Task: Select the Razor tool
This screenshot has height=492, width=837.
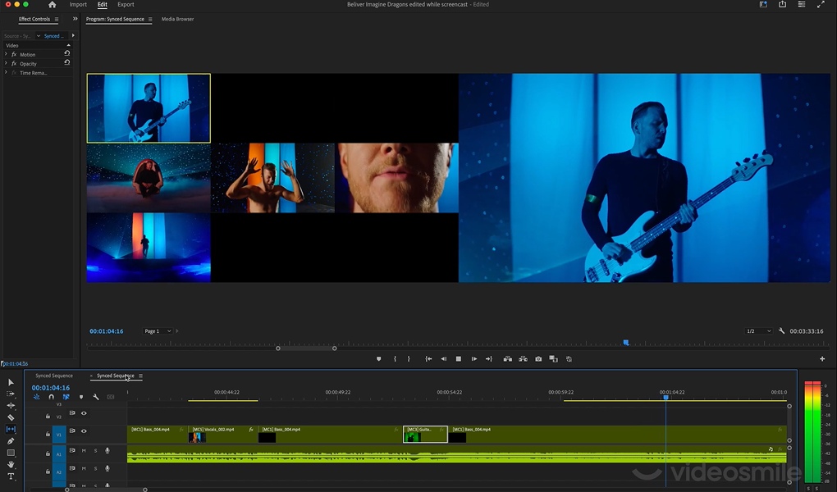Action: [x=11, y=417]
